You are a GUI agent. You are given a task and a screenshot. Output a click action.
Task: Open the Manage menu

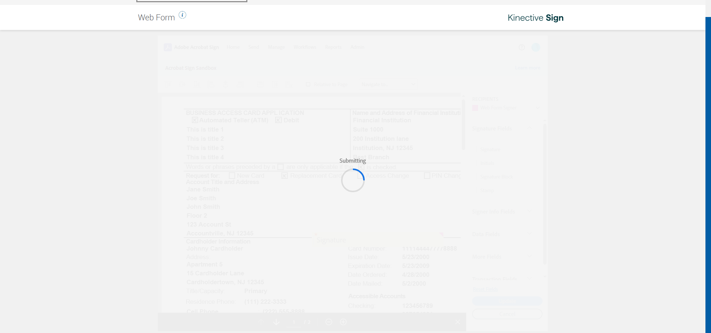coord(276,47)
